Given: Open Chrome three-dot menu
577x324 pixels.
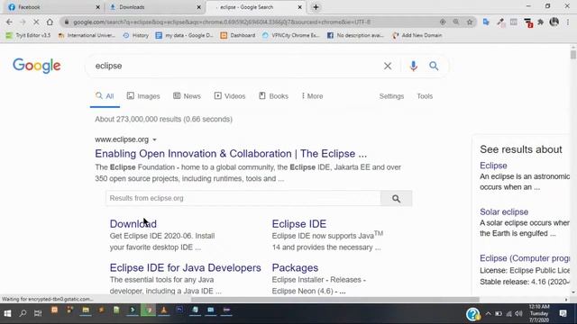Looking at the screenshot, I should click(568, 22).
